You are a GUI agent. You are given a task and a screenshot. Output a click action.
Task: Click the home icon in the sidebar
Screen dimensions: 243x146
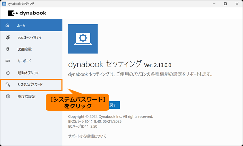coord(7,25)
